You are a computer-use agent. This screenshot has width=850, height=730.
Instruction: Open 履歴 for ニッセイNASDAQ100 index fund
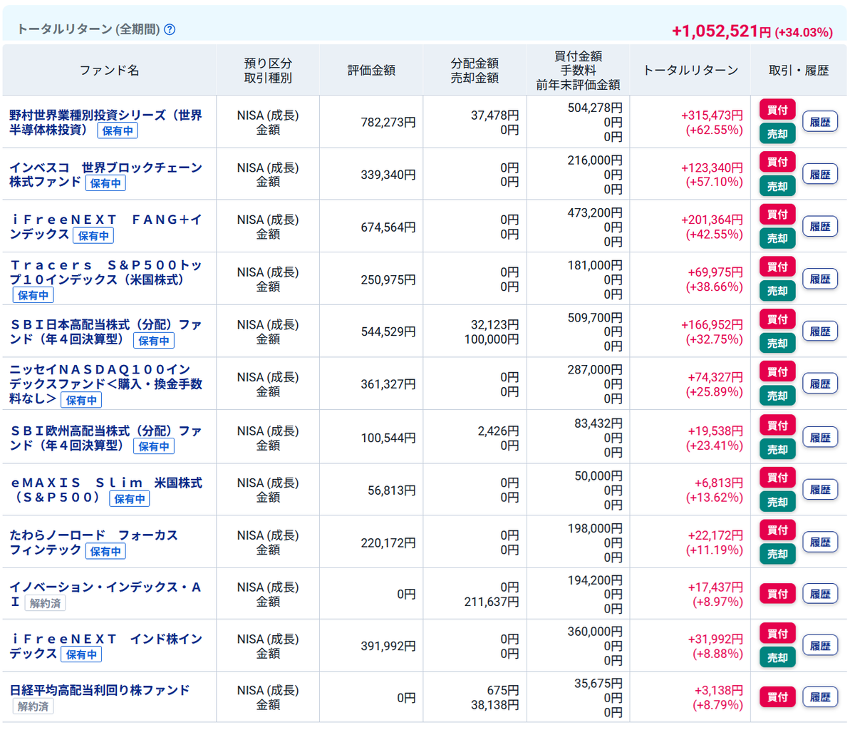[819, 384]
